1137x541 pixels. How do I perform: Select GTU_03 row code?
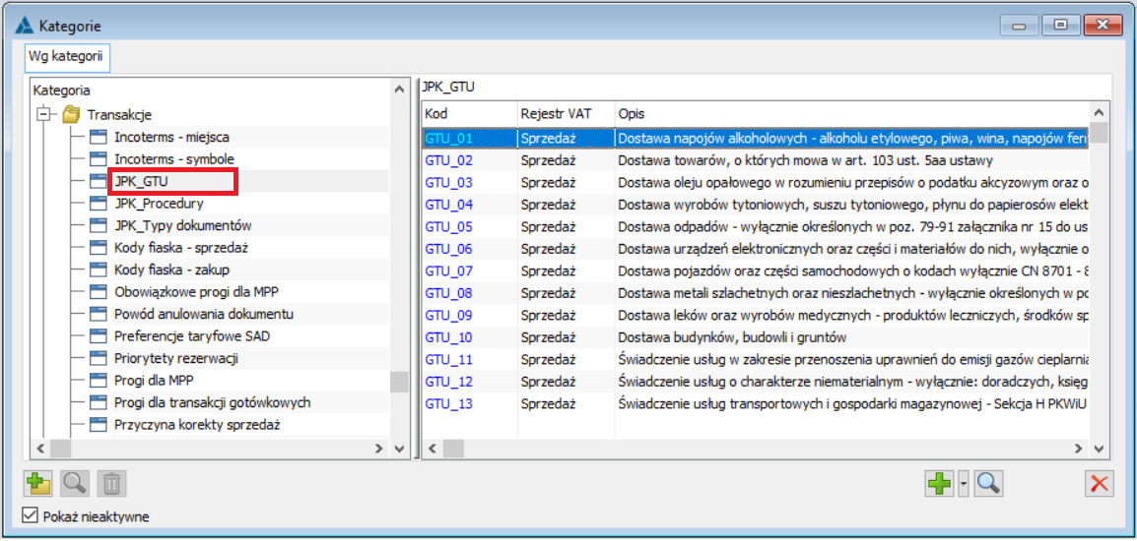(x=449, y=182)
